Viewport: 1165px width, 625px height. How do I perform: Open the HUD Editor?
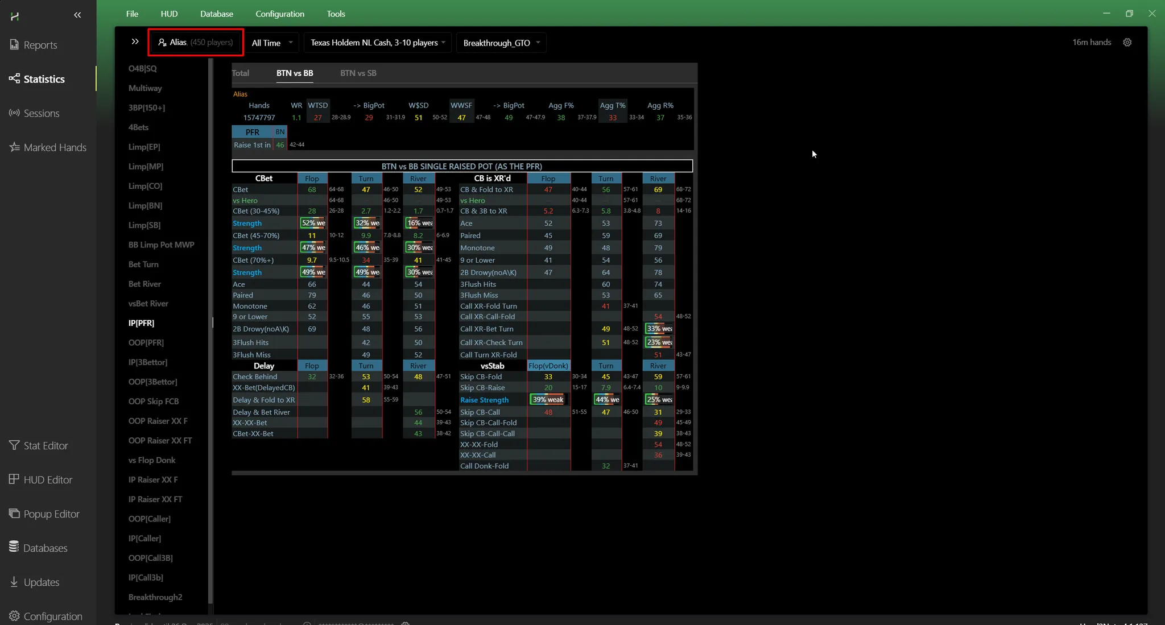pos(48,480)
